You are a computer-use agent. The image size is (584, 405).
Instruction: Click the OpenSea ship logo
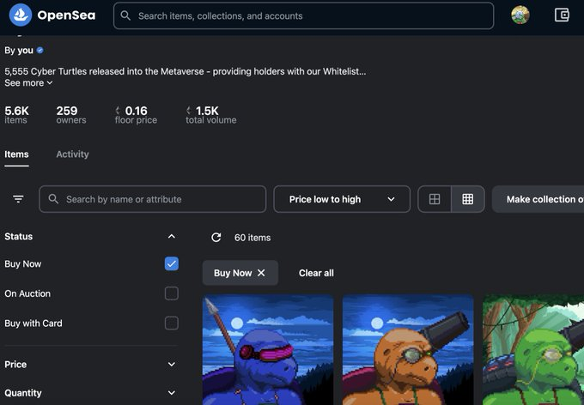(x=21, y=15)
